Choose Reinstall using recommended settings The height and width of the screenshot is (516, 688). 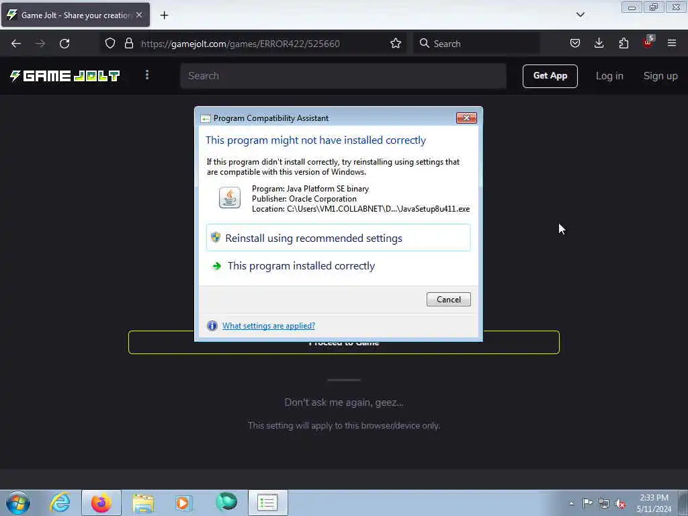339,238
